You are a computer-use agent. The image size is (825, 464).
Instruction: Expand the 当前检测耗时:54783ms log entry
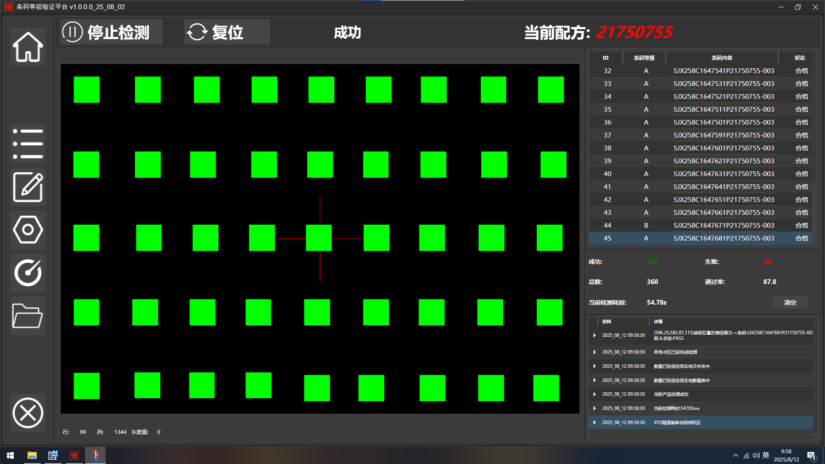click(595, 408)
